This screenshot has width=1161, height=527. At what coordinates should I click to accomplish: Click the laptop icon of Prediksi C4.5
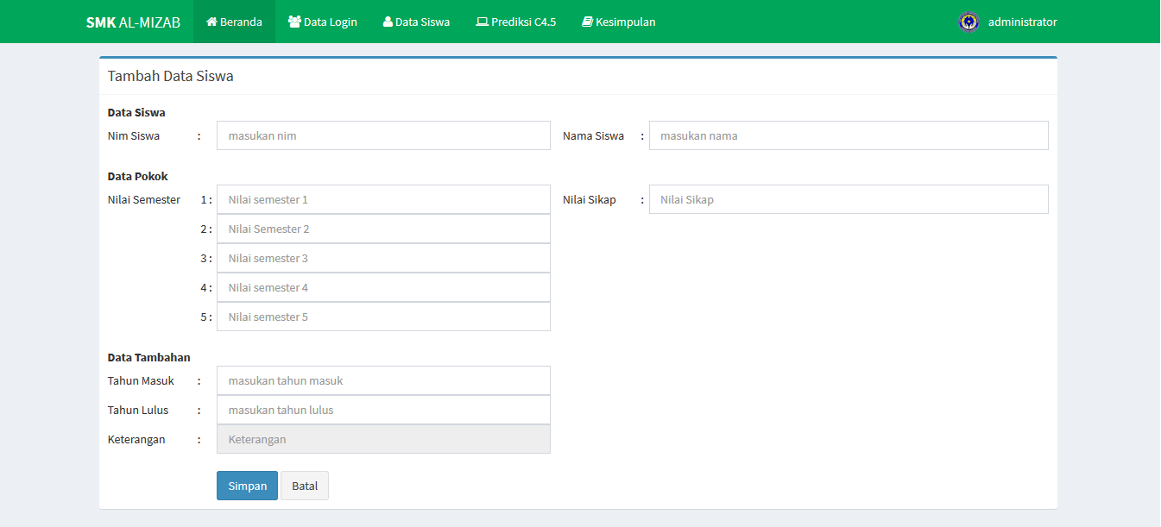pos(482,22)
